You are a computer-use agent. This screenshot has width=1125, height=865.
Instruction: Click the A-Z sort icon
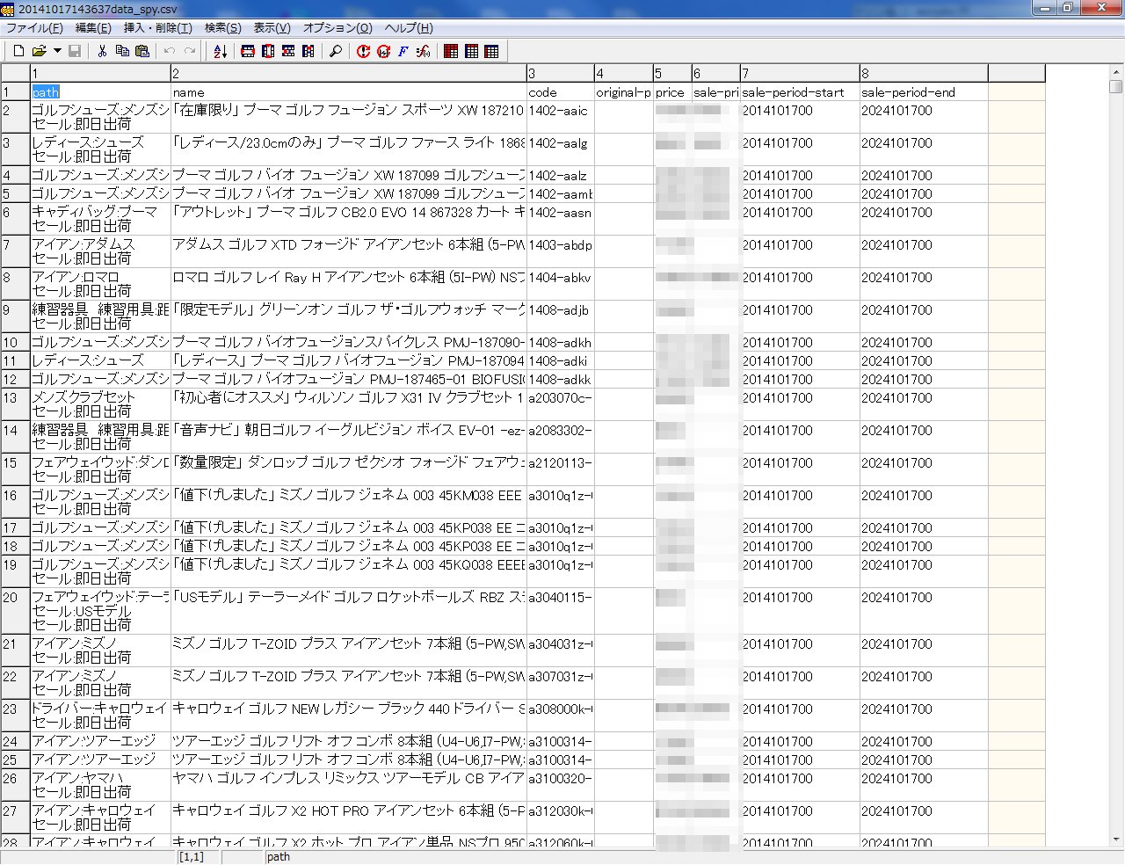220,52
